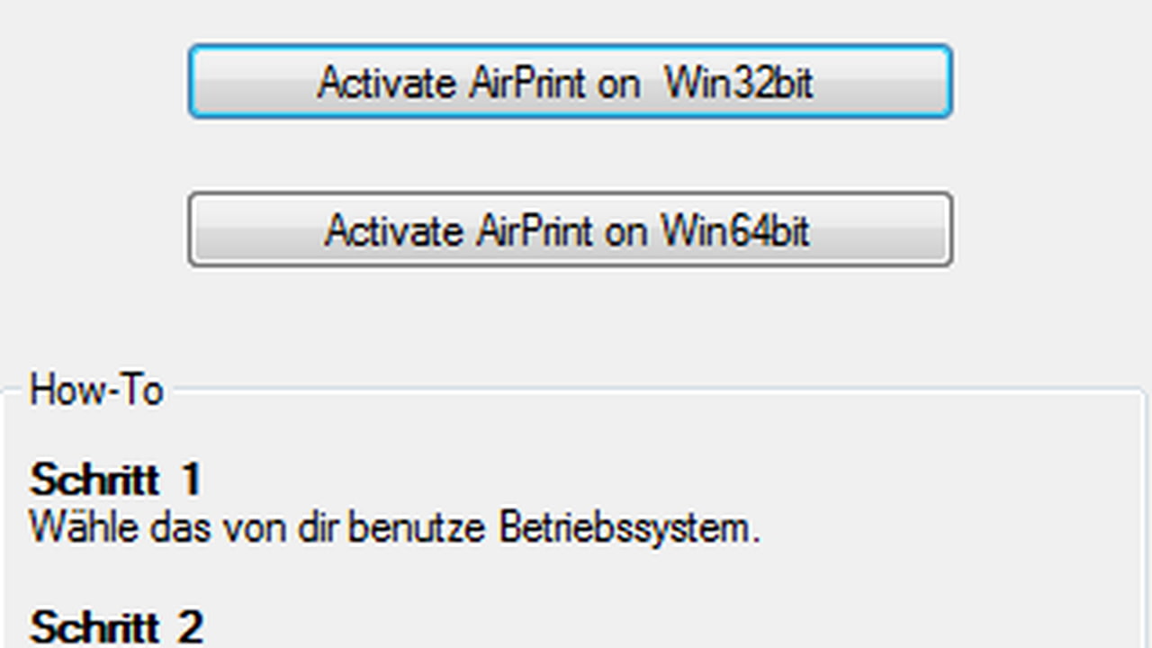
Task: Choose the non-highlighted Win64bit activation button
Action: click(x=570, y=229)
